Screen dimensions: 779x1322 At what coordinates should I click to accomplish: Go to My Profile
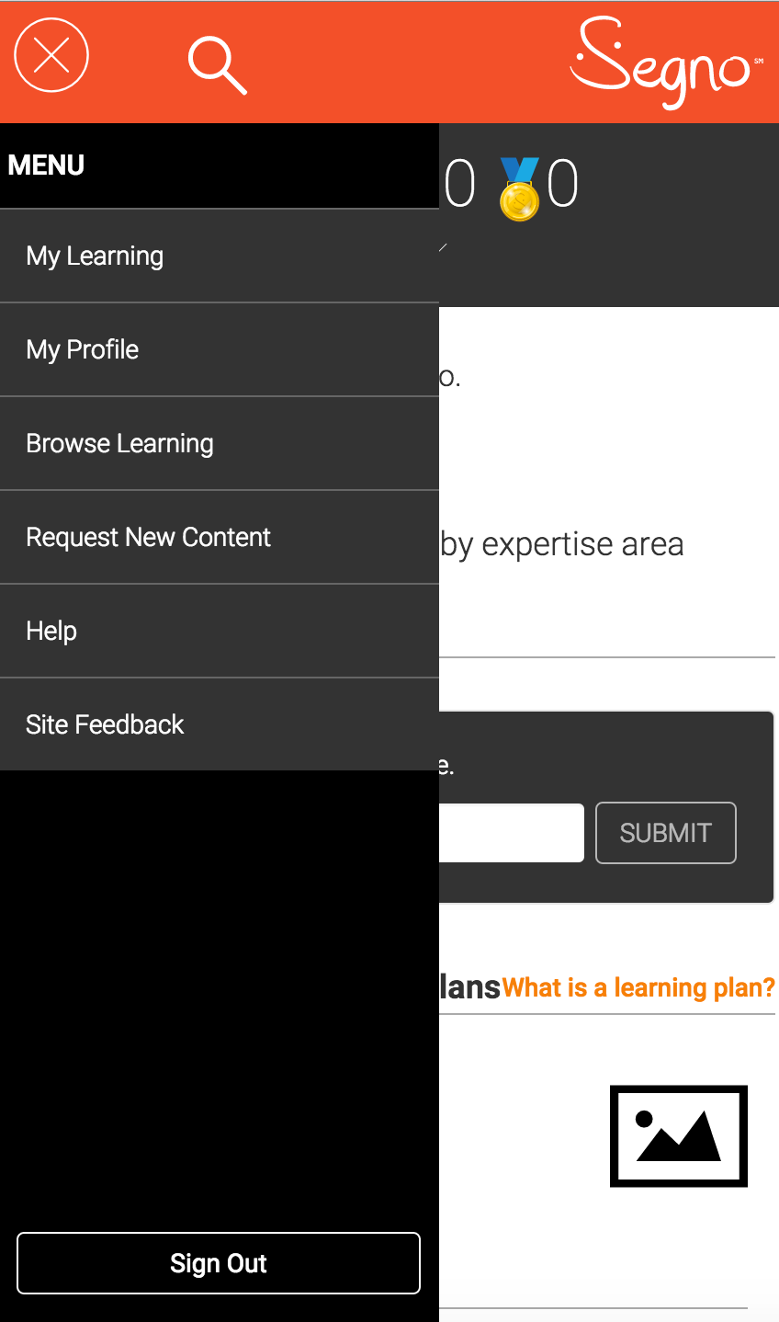point(220,349)
